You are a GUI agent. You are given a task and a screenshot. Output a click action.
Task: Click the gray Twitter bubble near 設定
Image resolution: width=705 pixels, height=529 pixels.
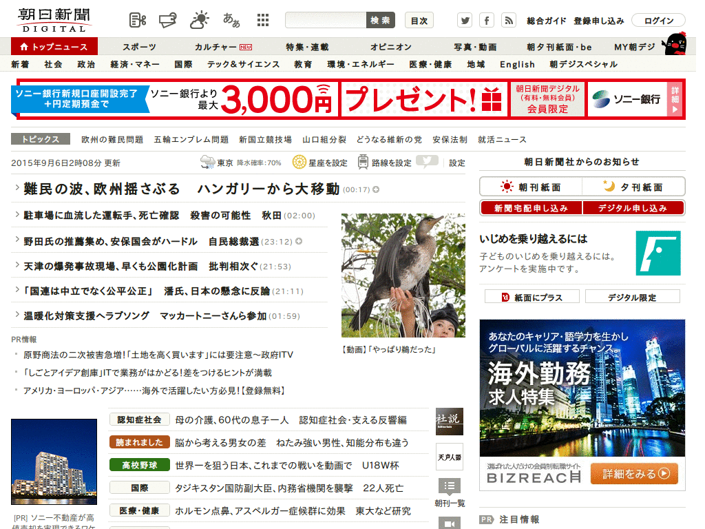tap(427, 161)
